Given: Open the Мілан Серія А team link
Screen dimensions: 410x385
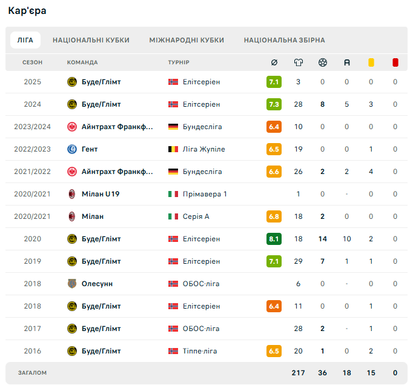Looking at the screenshot, I should pyautogui.click(x=93, y=216).
